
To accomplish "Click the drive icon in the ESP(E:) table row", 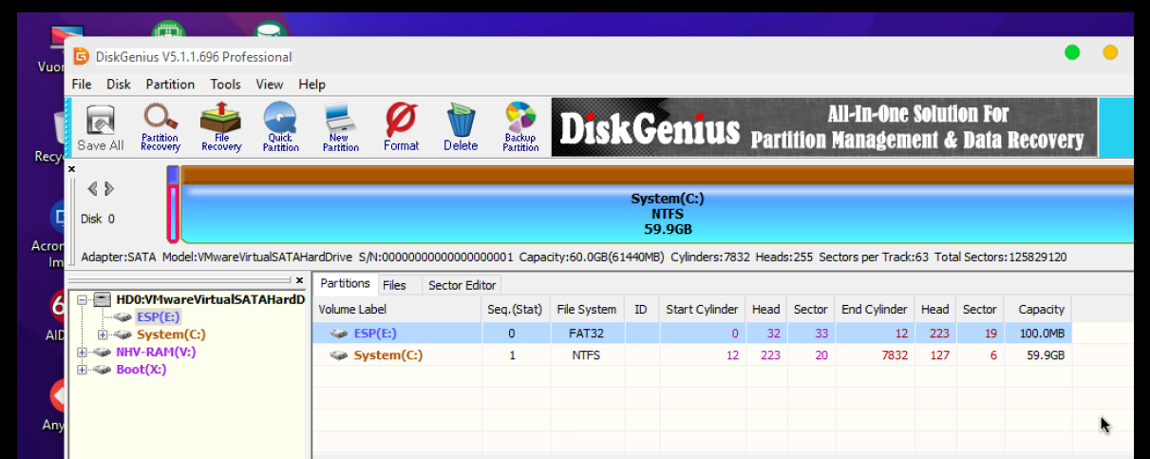I will click(339, 334).
